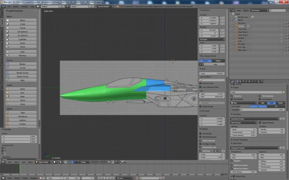This screenshot has width=289, height=180.
Task: Click the UV Sphere primitive icon
Action: 8,32
